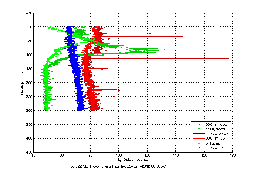Click the 'bb Output [counts]' horizontal axis label
This screenshot has width=257, height=171.
133,160
